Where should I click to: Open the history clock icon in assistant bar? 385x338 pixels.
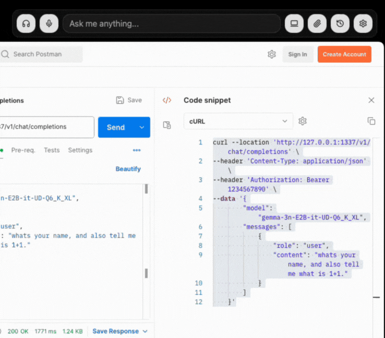(340, 23)
